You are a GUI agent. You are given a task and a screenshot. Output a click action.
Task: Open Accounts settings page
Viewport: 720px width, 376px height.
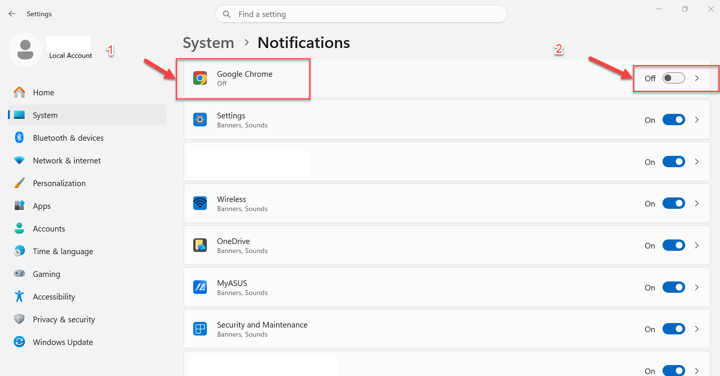(x=87, y=228)
